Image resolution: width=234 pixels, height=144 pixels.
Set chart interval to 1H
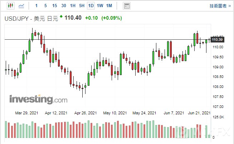73,6
